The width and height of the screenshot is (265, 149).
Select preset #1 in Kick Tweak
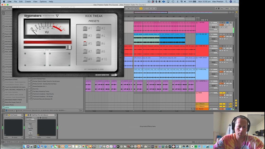(85, 28)
